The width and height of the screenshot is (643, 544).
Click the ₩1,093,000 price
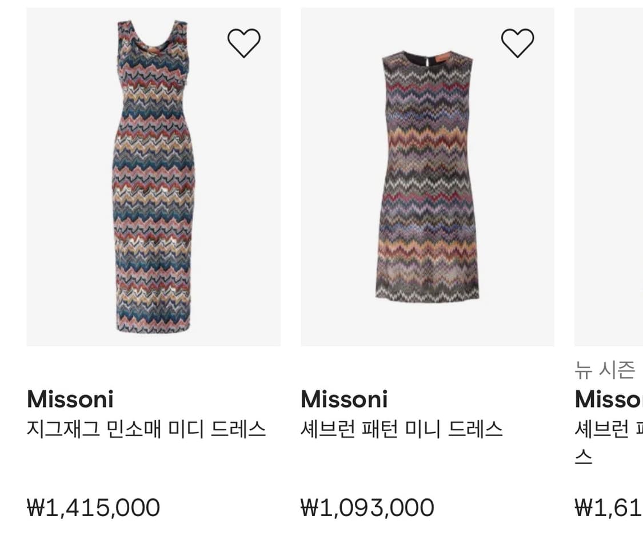[x=367, y=507]
